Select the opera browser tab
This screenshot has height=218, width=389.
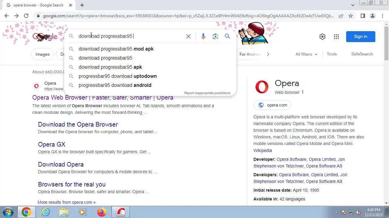tap(39, 5)
